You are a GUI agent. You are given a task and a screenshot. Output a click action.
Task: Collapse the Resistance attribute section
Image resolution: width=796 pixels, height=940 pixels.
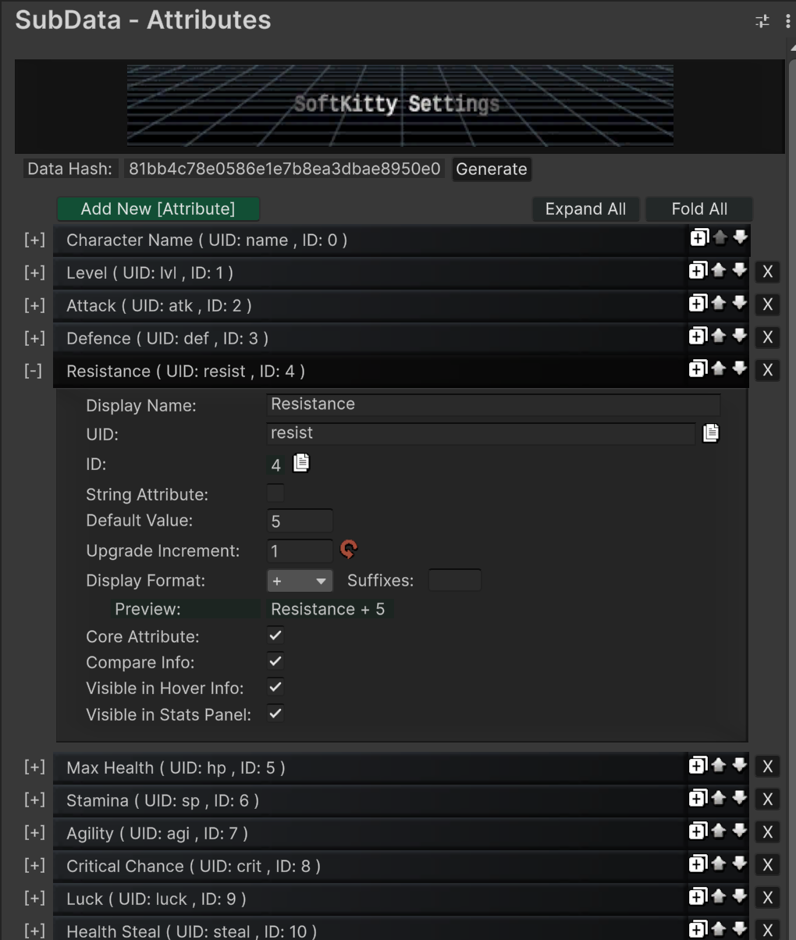tap(34, 371)
